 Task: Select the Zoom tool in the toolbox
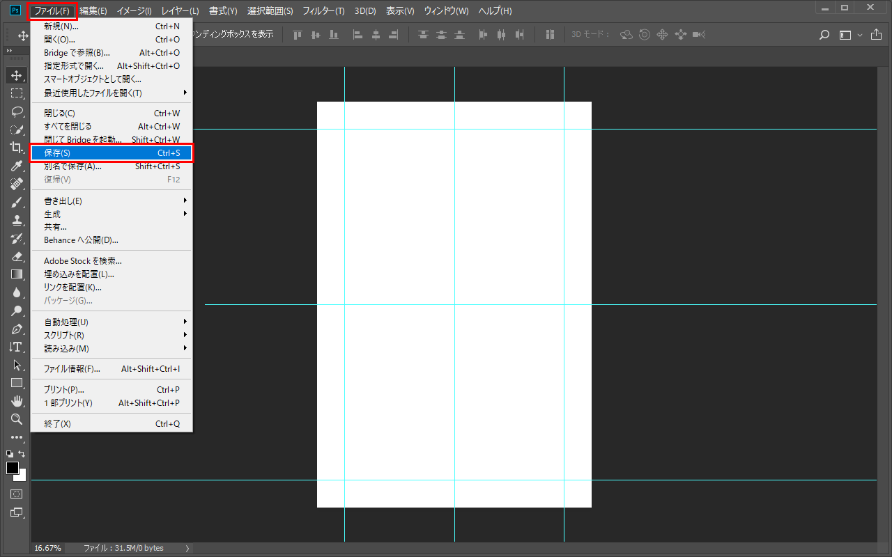click(x=17, y=419)
